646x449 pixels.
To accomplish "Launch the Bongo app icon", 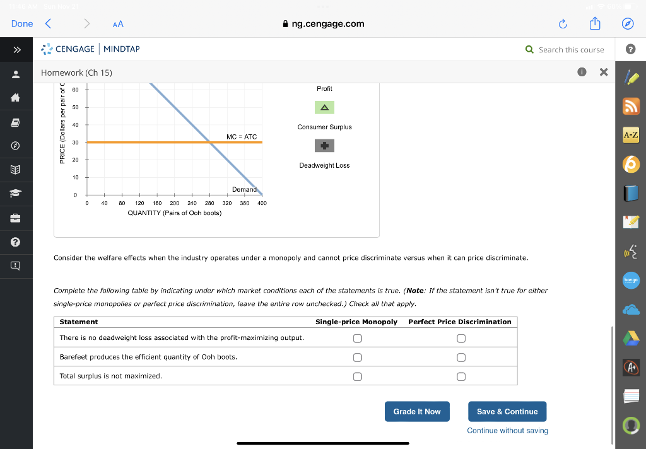I will point(631,281).
